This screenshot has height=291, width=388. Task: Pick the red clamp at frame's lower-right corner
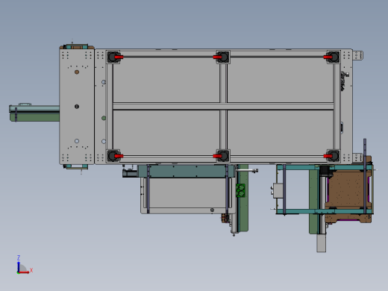(x=328, y=156)
